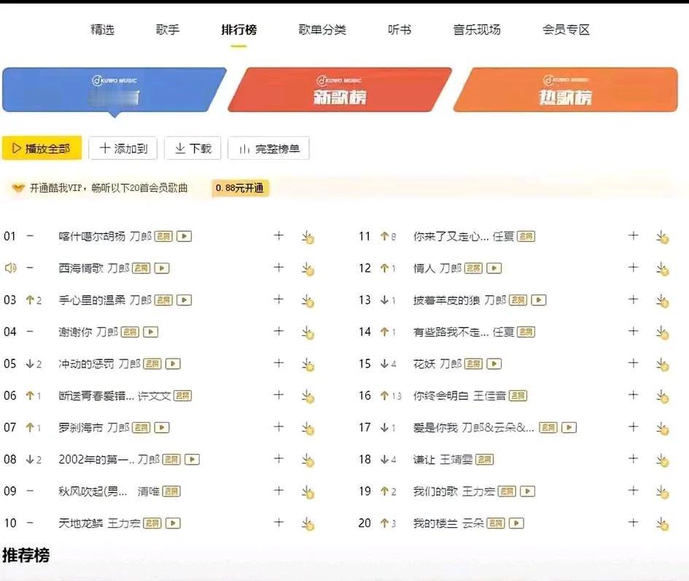Click artist name 云朵 on row 20
Viewport: 689px width, 581px height.
[x=472, y=523]
